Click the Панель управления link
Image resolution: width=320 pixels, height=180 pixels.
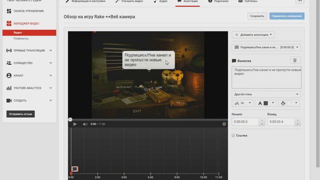28,11
